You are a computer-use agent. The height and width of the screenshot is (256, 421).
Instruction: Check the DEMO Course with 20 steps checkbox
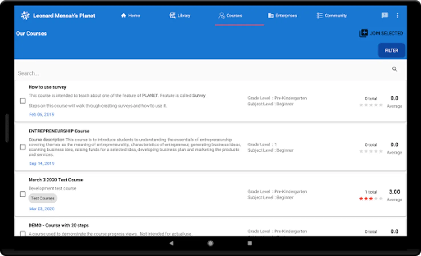point(23,234)
